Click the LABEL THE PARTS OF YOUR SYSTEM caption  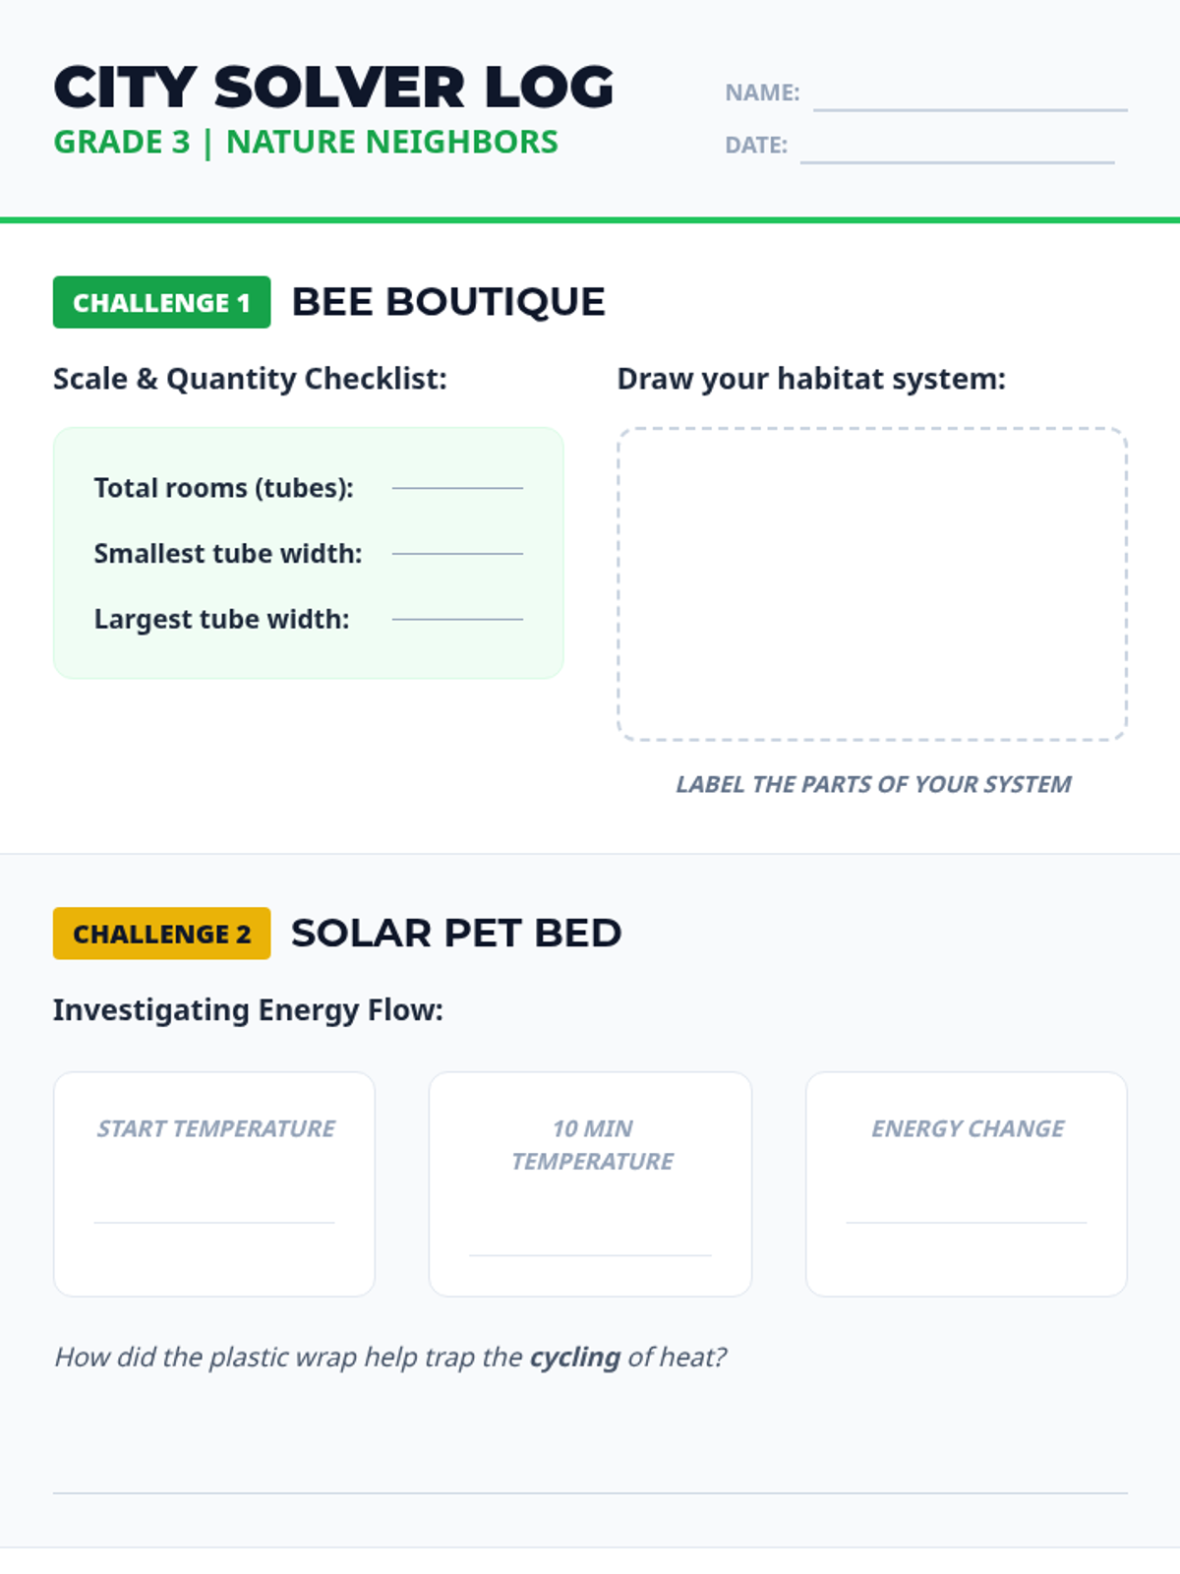873,784
